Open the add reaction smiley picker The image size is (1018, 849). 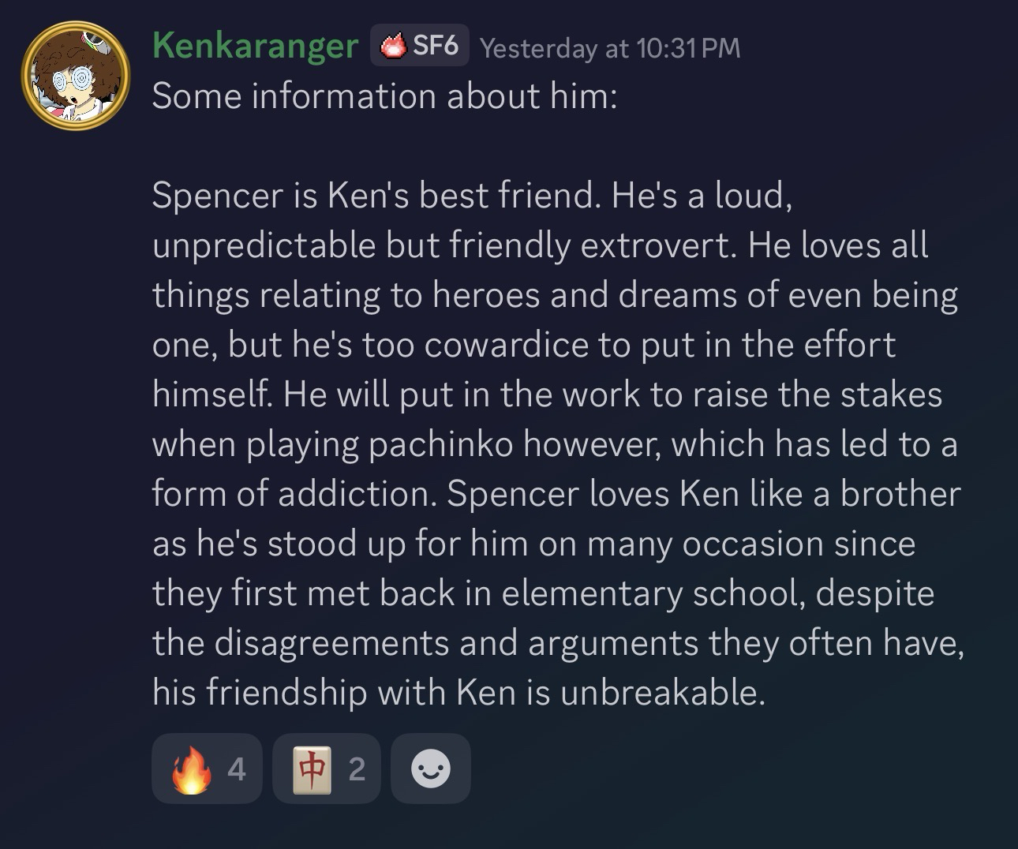[x=431, y=769]
